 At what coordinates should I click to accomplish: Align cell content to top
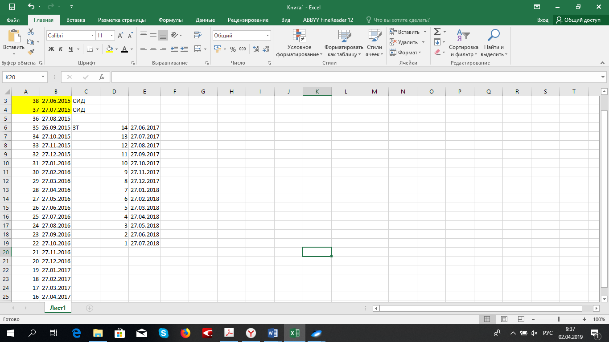point(144,35)
